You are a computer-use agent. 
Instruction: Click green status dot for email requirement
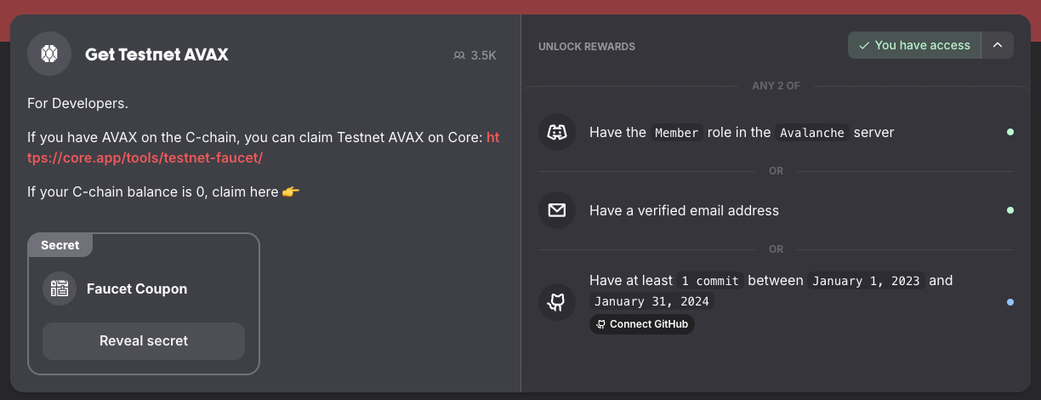coord(1010,210)
